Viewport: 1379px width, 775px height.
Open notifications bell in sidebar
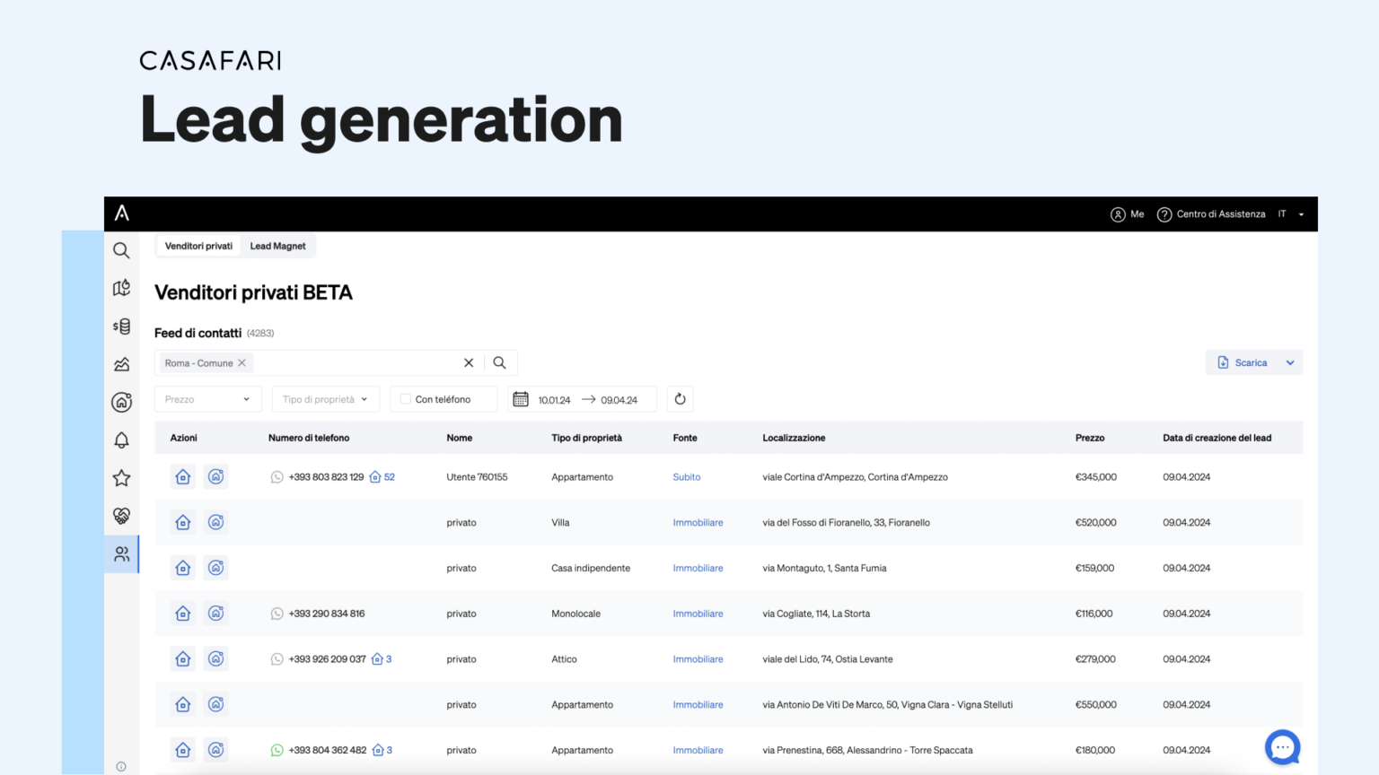(x=121, y=440)
